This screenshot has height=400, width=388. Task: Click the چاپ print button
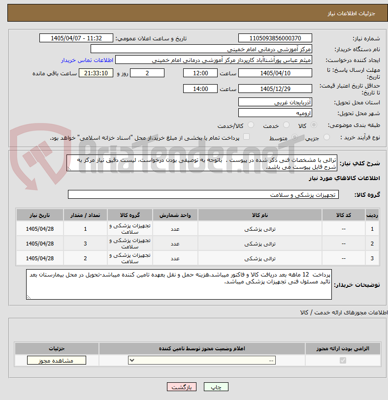[x=216, y=387]
